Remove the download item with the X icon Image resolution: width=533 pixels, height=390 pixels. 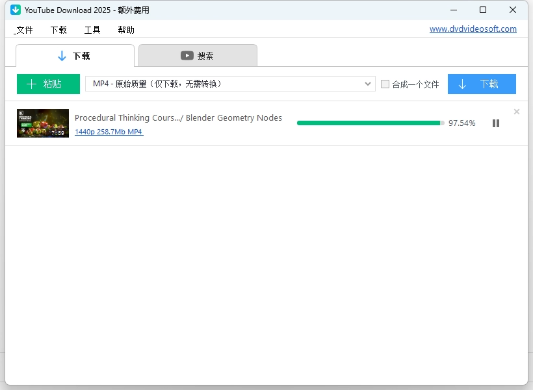pos(517,112)
